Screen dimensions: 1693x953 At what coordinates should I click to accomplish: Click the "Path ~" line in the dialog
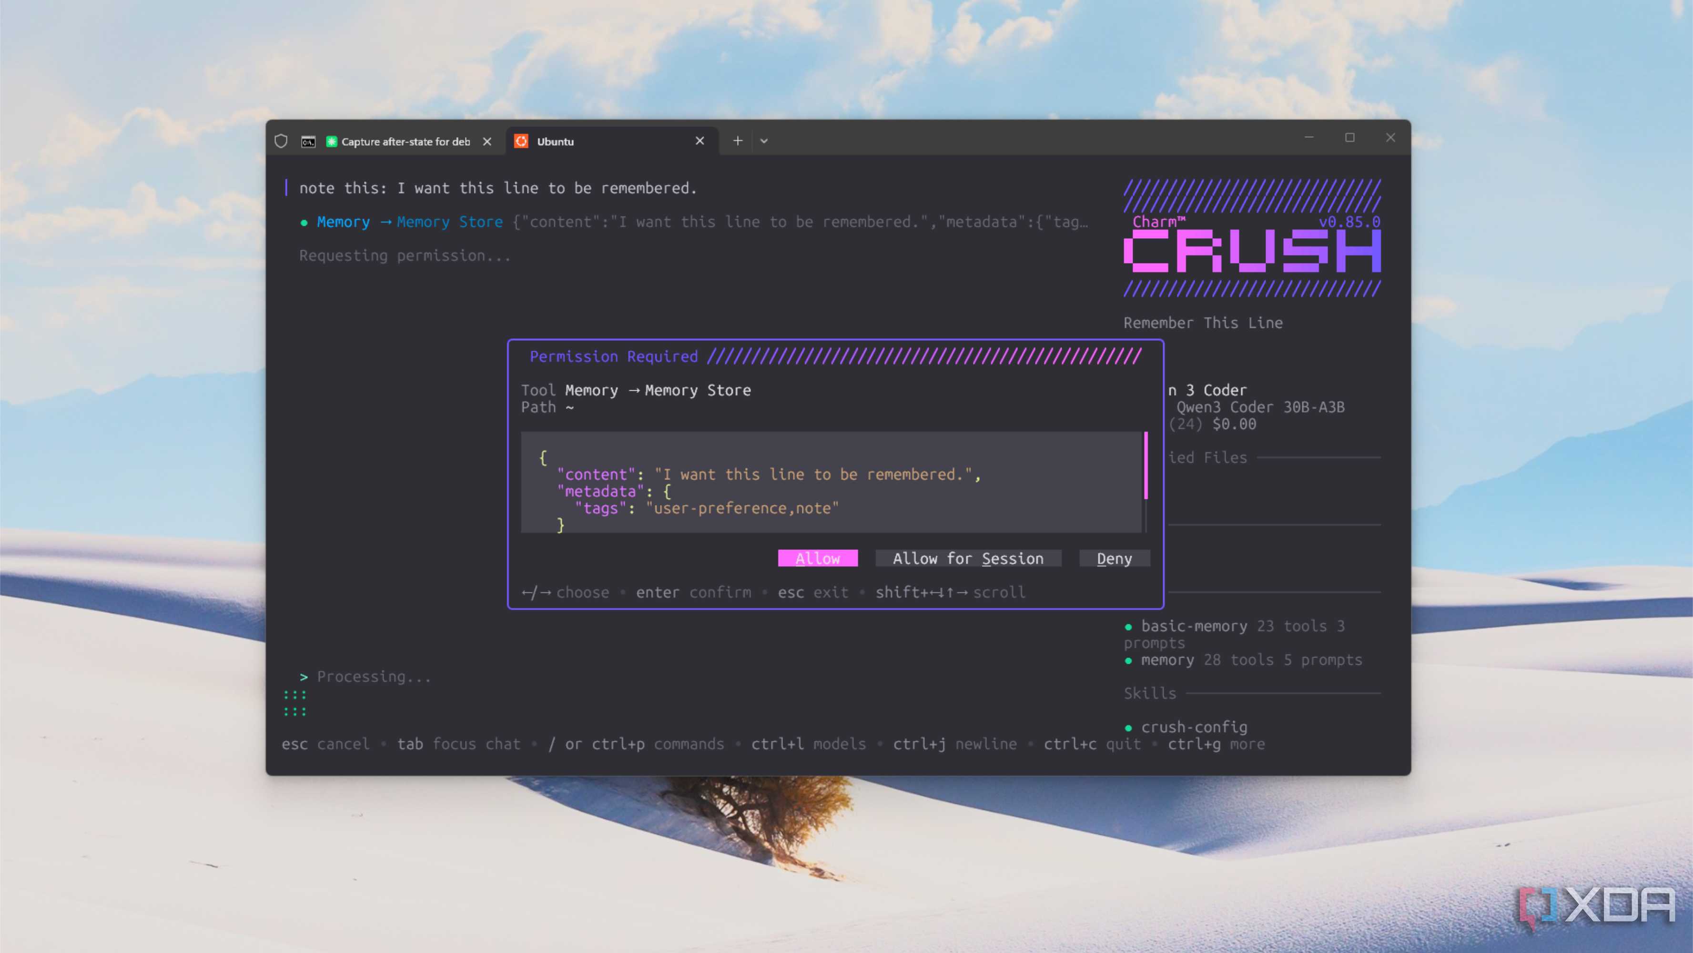tap(547, 407)
